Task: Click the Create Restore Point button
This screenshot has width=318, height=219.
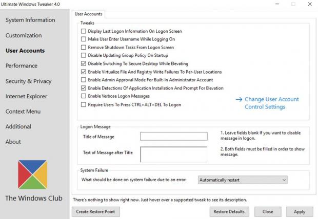Action: click(95, 212)
